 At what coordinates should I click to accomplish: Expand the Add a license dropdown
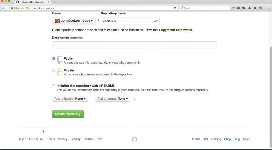click(113, 99)
